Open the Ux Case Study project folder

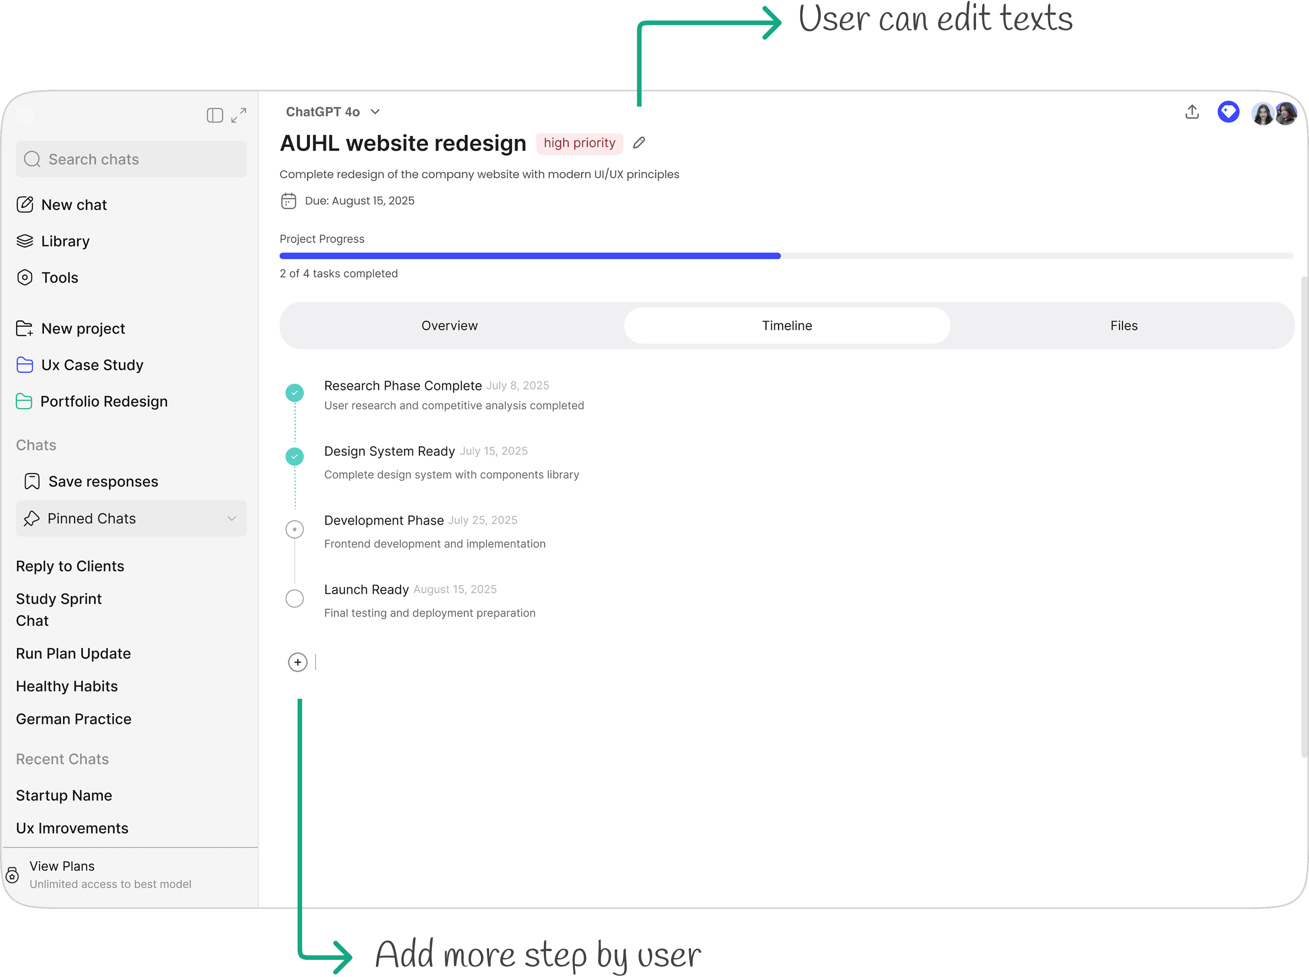point(92,365)
